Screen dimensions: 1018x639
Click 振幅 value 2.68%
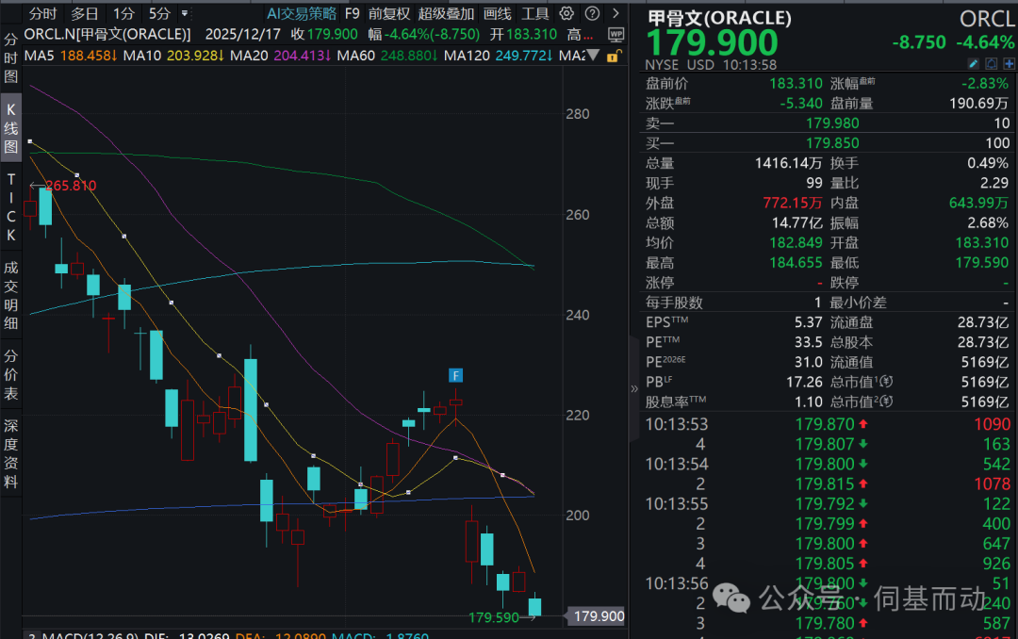988,222
